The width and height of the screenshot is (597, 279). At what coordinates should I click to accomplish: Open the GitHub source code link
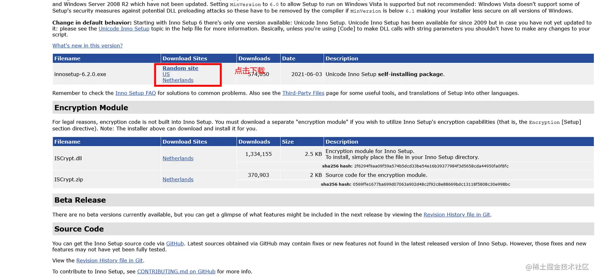click(x=175, y=243)
